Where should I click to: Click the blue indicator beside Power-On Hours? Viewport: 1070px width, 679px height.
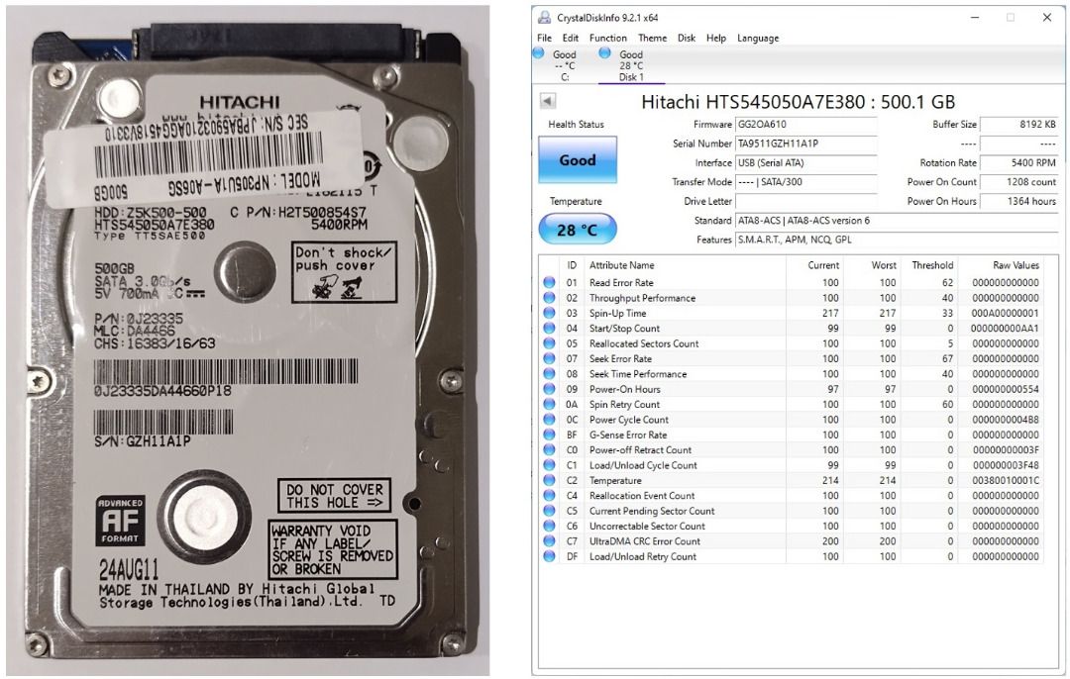pos(548,389)
